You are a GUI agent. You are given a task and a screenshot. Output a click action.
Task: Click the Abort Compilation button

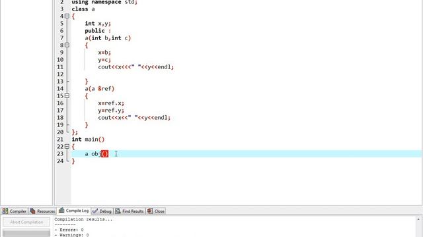tap(26, 222)
